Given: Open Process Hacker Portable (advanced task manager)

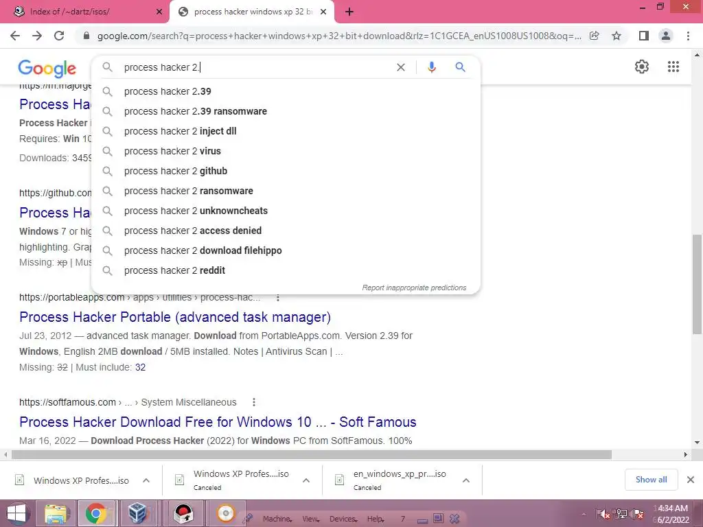Looking at the screenshot, I should [175, 317].
